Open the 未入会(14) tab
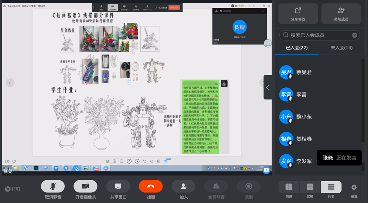Image resolution: width=368 pixels, height=203 pixels. click(x=341, y=48)
